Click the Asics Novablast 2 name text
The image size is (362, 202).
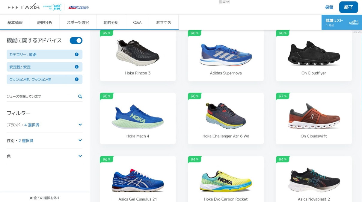tap(314, 199)
